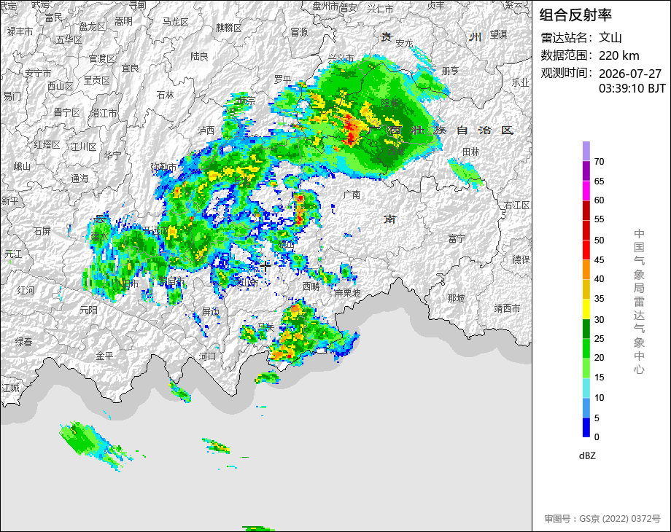Click the 中国气象局雷达气象中心 vertical watermark
The width and height of the screenshot is (671, 532).
tap(639, 301)
